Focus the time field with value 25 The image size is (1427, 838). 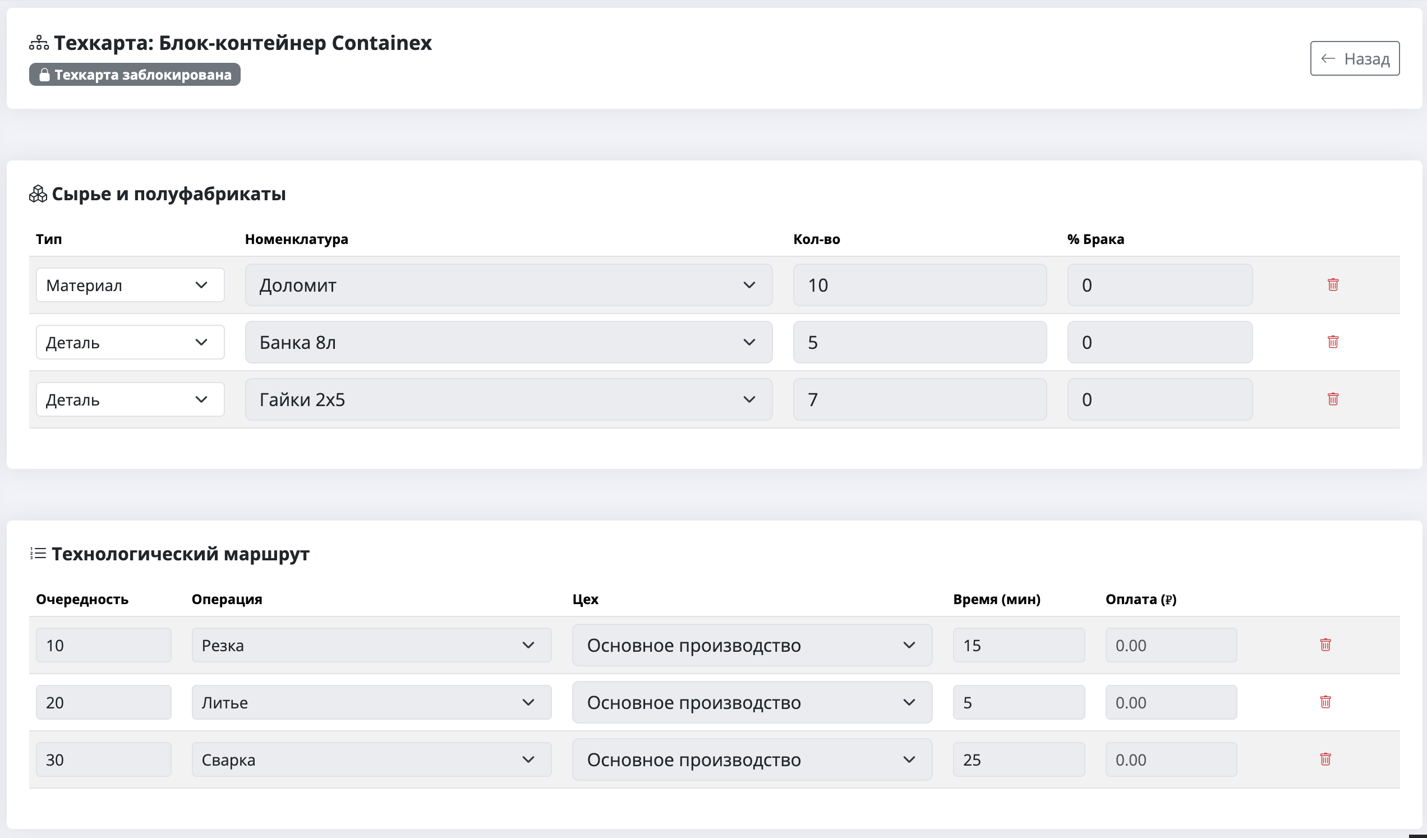[x=1018, y=760]
